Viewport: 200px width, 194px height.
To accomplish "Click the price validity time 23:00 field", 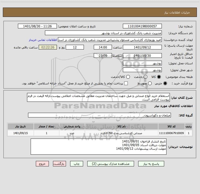I will (103, 55).
